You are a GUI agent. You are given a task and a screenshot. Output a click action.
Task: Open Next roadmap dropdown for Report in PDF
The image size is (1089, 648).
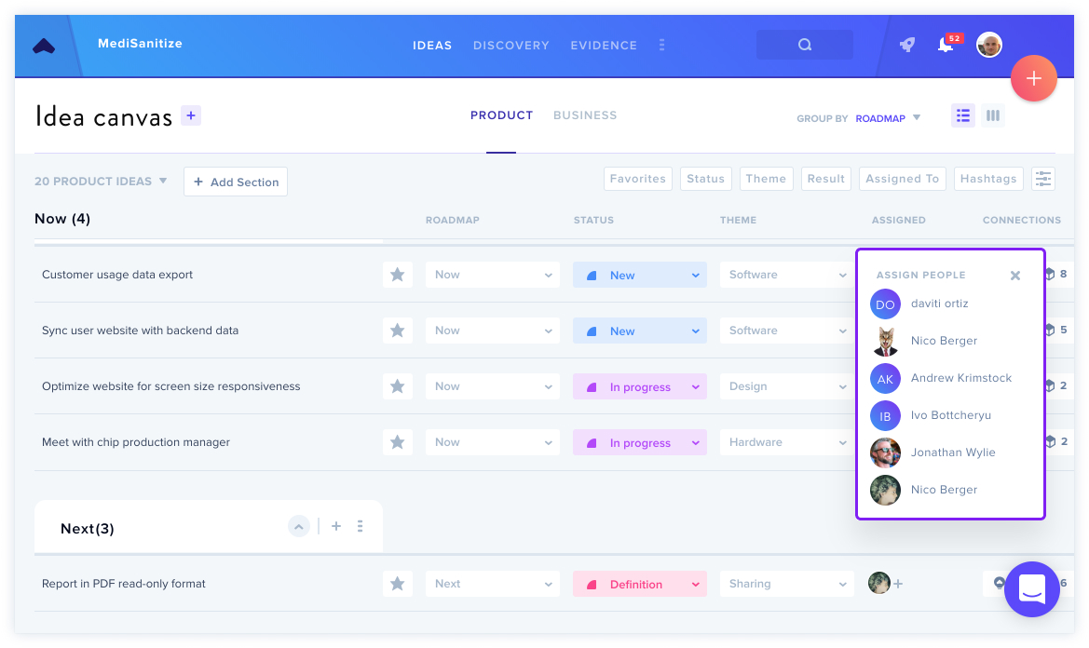[493, 584]
